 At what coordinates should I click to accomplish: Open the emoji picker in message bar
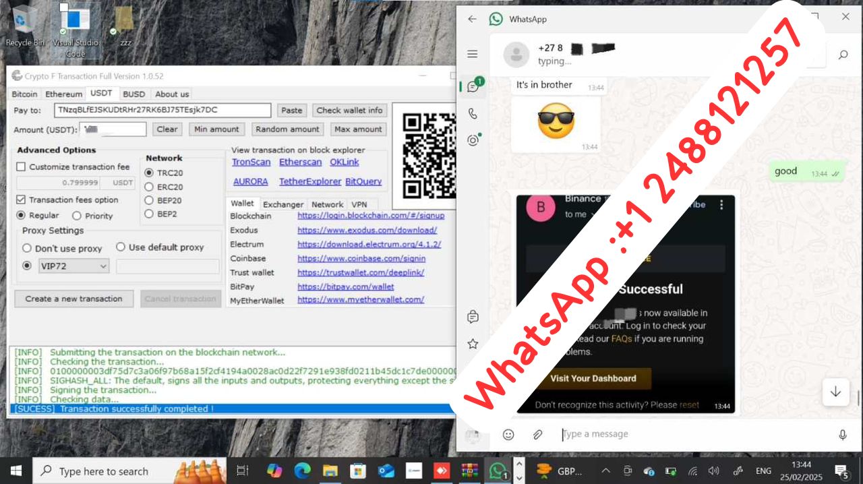point(508,435)
